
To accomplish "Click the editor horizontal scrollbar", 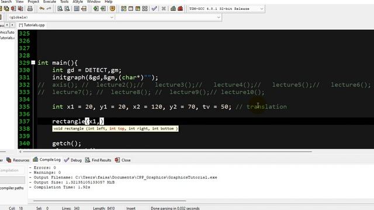I will tap(168, 152).
